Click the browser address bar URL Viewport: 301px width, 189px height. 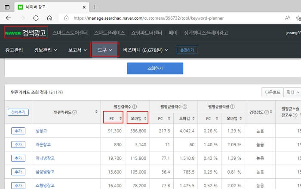tap(149, 18)
